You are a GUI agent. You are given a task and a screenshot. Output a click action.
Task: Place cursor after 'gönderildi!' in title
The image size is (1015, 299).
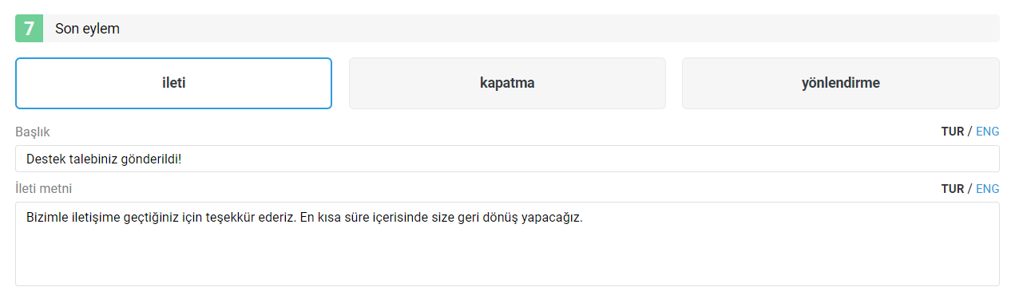coord(183,159)
